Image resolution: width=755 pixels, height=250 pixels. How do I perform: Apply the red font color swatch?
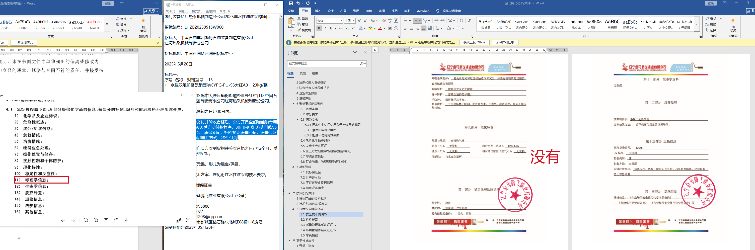click(x=380, y=28)
